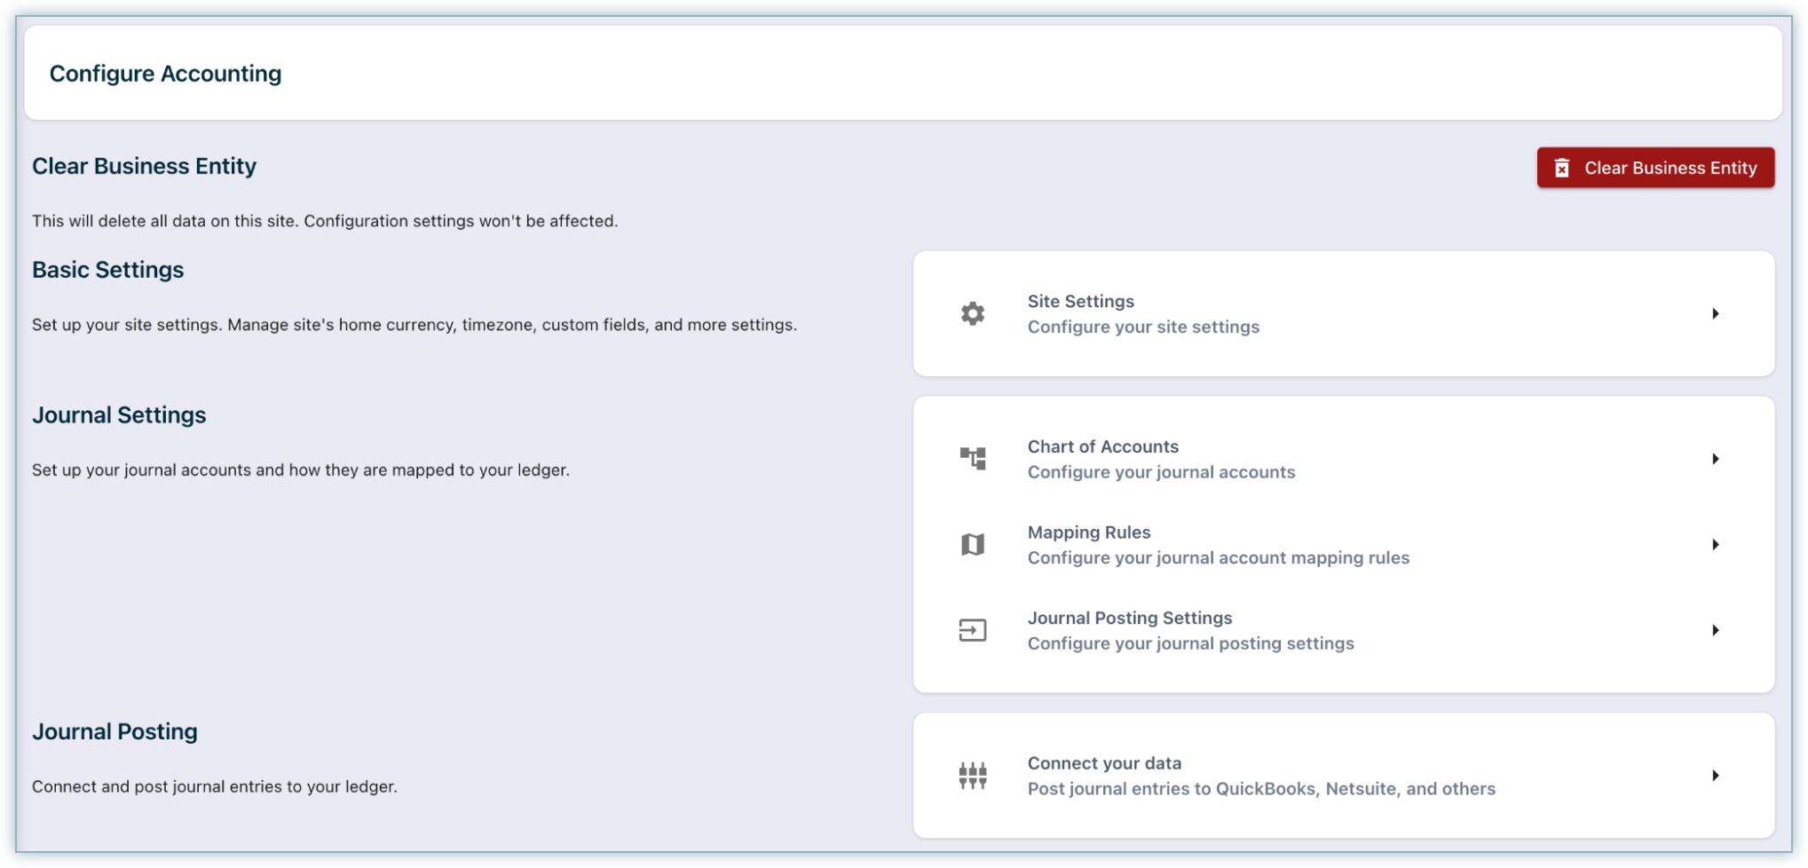Screen dimensions: 1808x868
Task: Open Mapping Rules via the right chevron
Action: click(x=1716, y=544)
